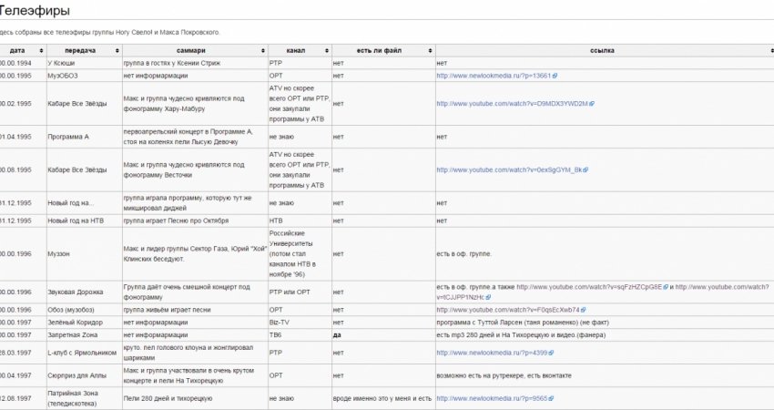Image resolution: width=774 pixels, height=410 pixels.
Task: Click sort arrows in the «передача» column header
Action: (x=117, y=50)
